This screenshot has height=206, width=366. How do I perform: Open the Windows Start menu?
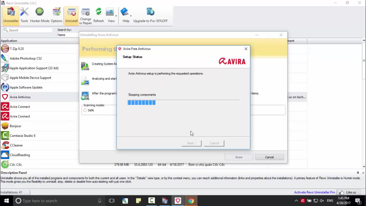tap(7, 201)
